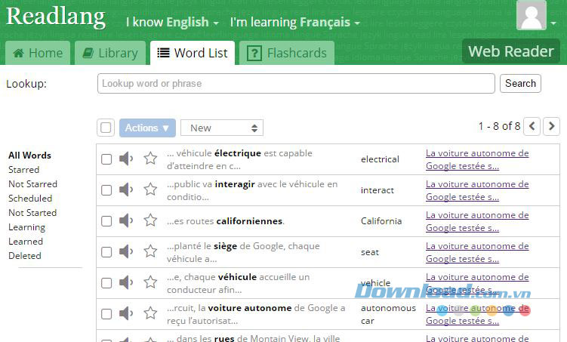Filter the list by Starred words

(x=23, y=170)
